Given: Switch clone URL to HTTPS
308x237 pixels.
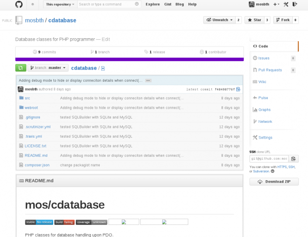Looking at the screenshot, I should tap(282, 167).
